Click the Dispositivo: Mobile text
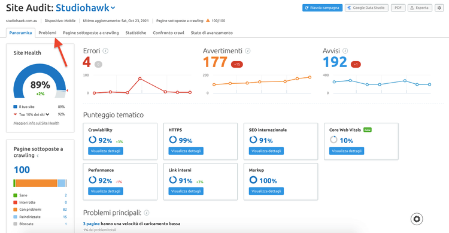Viewport: 449px width, 233px height. (x=60, y=20)
